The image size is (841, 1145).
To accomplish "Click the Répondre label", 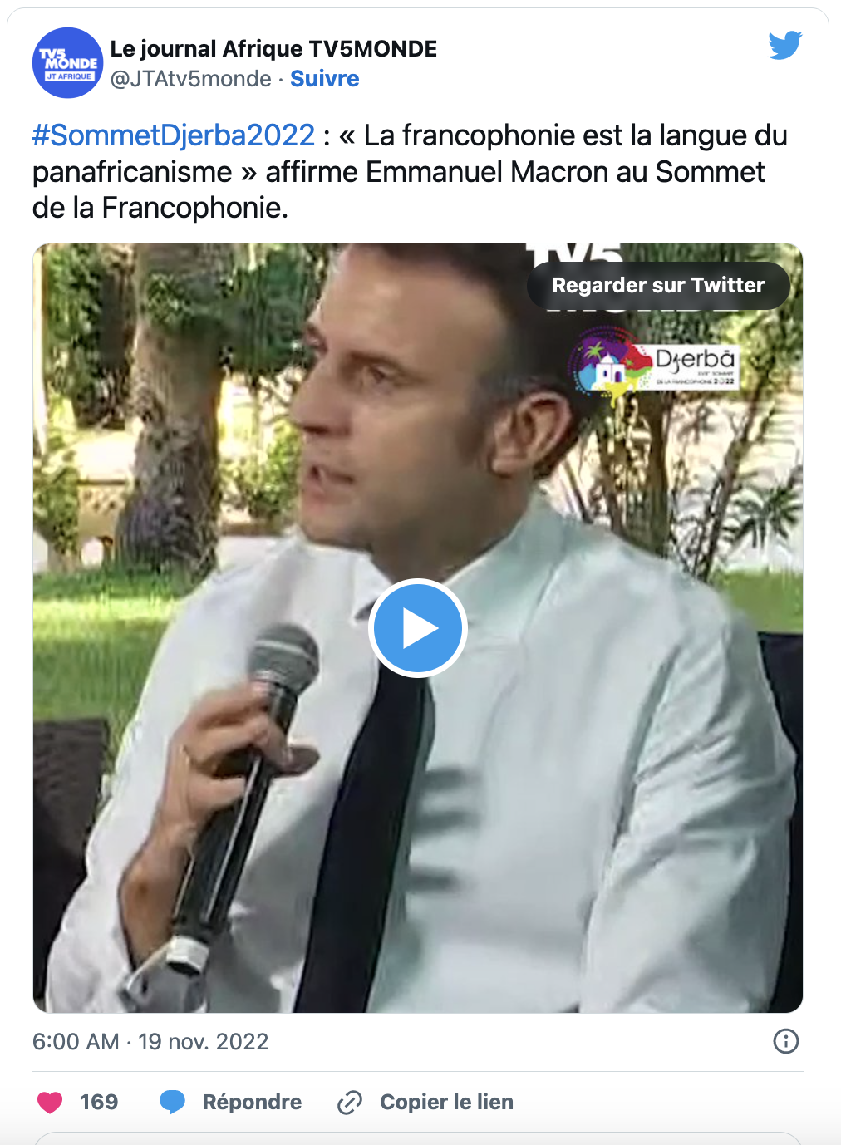I will pyautogui.click(x=252, y=1102).
